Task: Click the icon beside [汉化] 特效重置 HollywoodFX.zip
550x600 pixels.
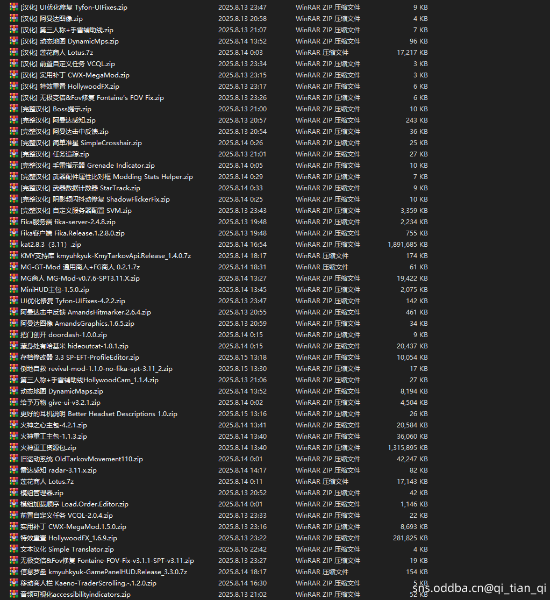Action: (x=14, y=86)
